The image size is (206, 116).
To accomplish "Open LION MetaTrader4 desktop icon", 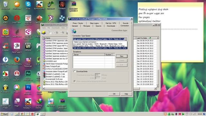I will click(x=17, y=48).
